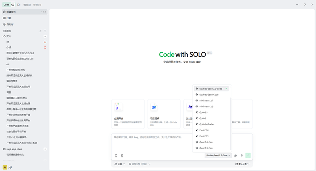This screenshot has height=171, width=316.
Task: Open task named 调整
Action: click(x=9, y=92)
